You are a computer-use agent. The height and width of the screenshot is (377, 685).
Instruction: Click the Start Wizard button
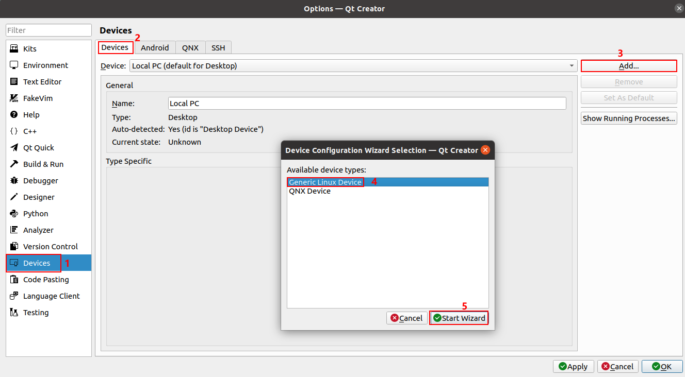[459, 318]
